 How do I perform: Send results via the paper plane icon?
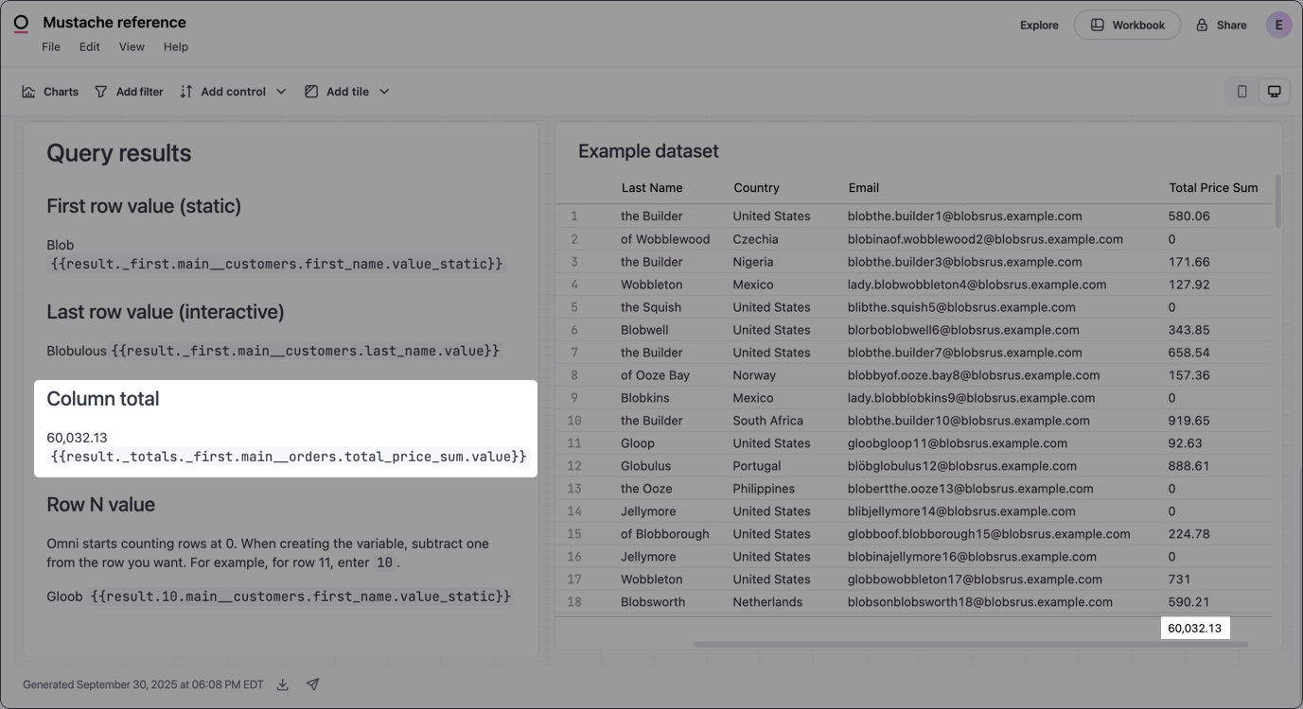coord(312,683)
